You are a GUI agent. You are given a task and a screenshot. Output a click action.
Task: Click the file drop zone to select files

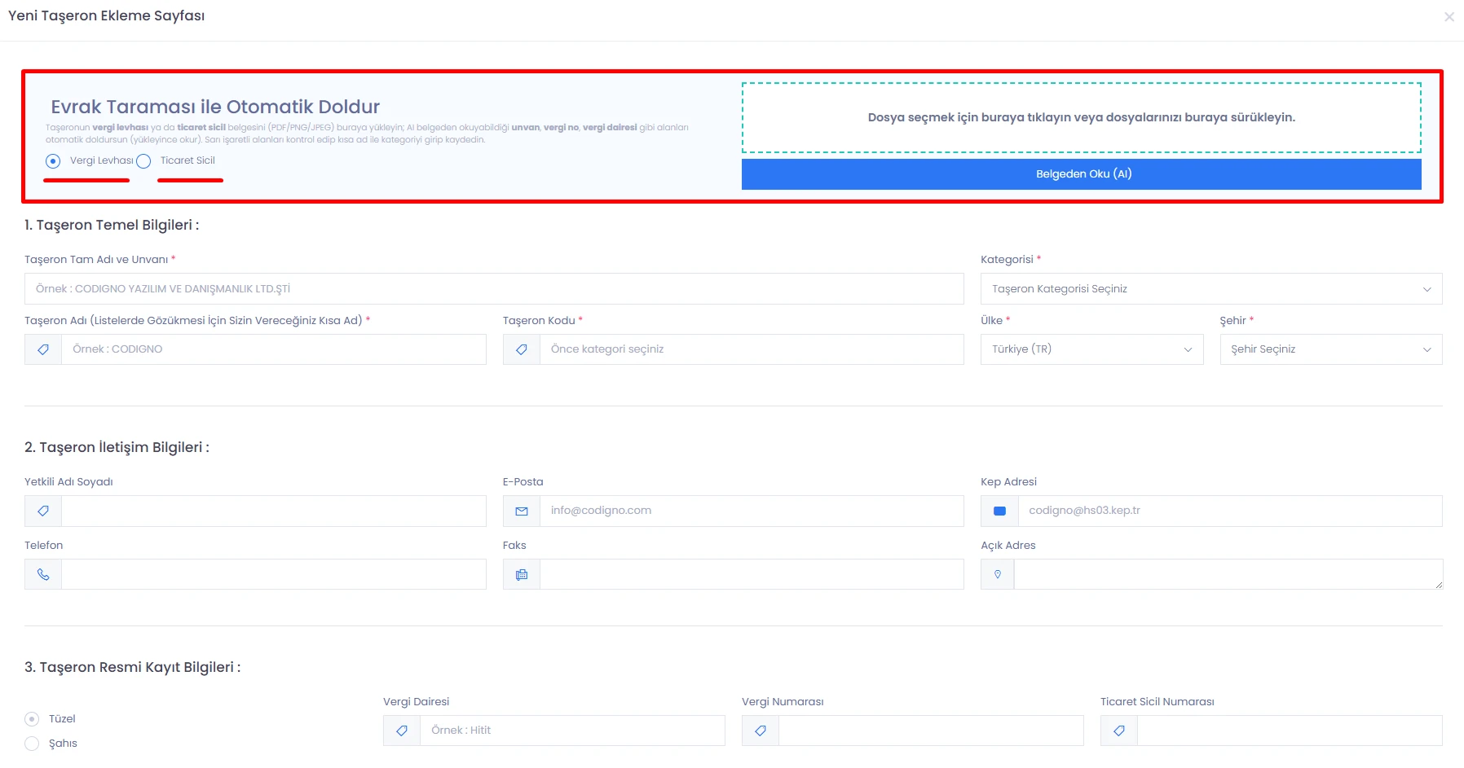pos(1082,117)
